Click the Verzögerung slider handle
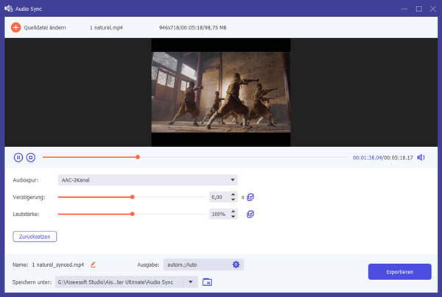The height and width of the screenshot is (297, 442). (x=132, y=197)
